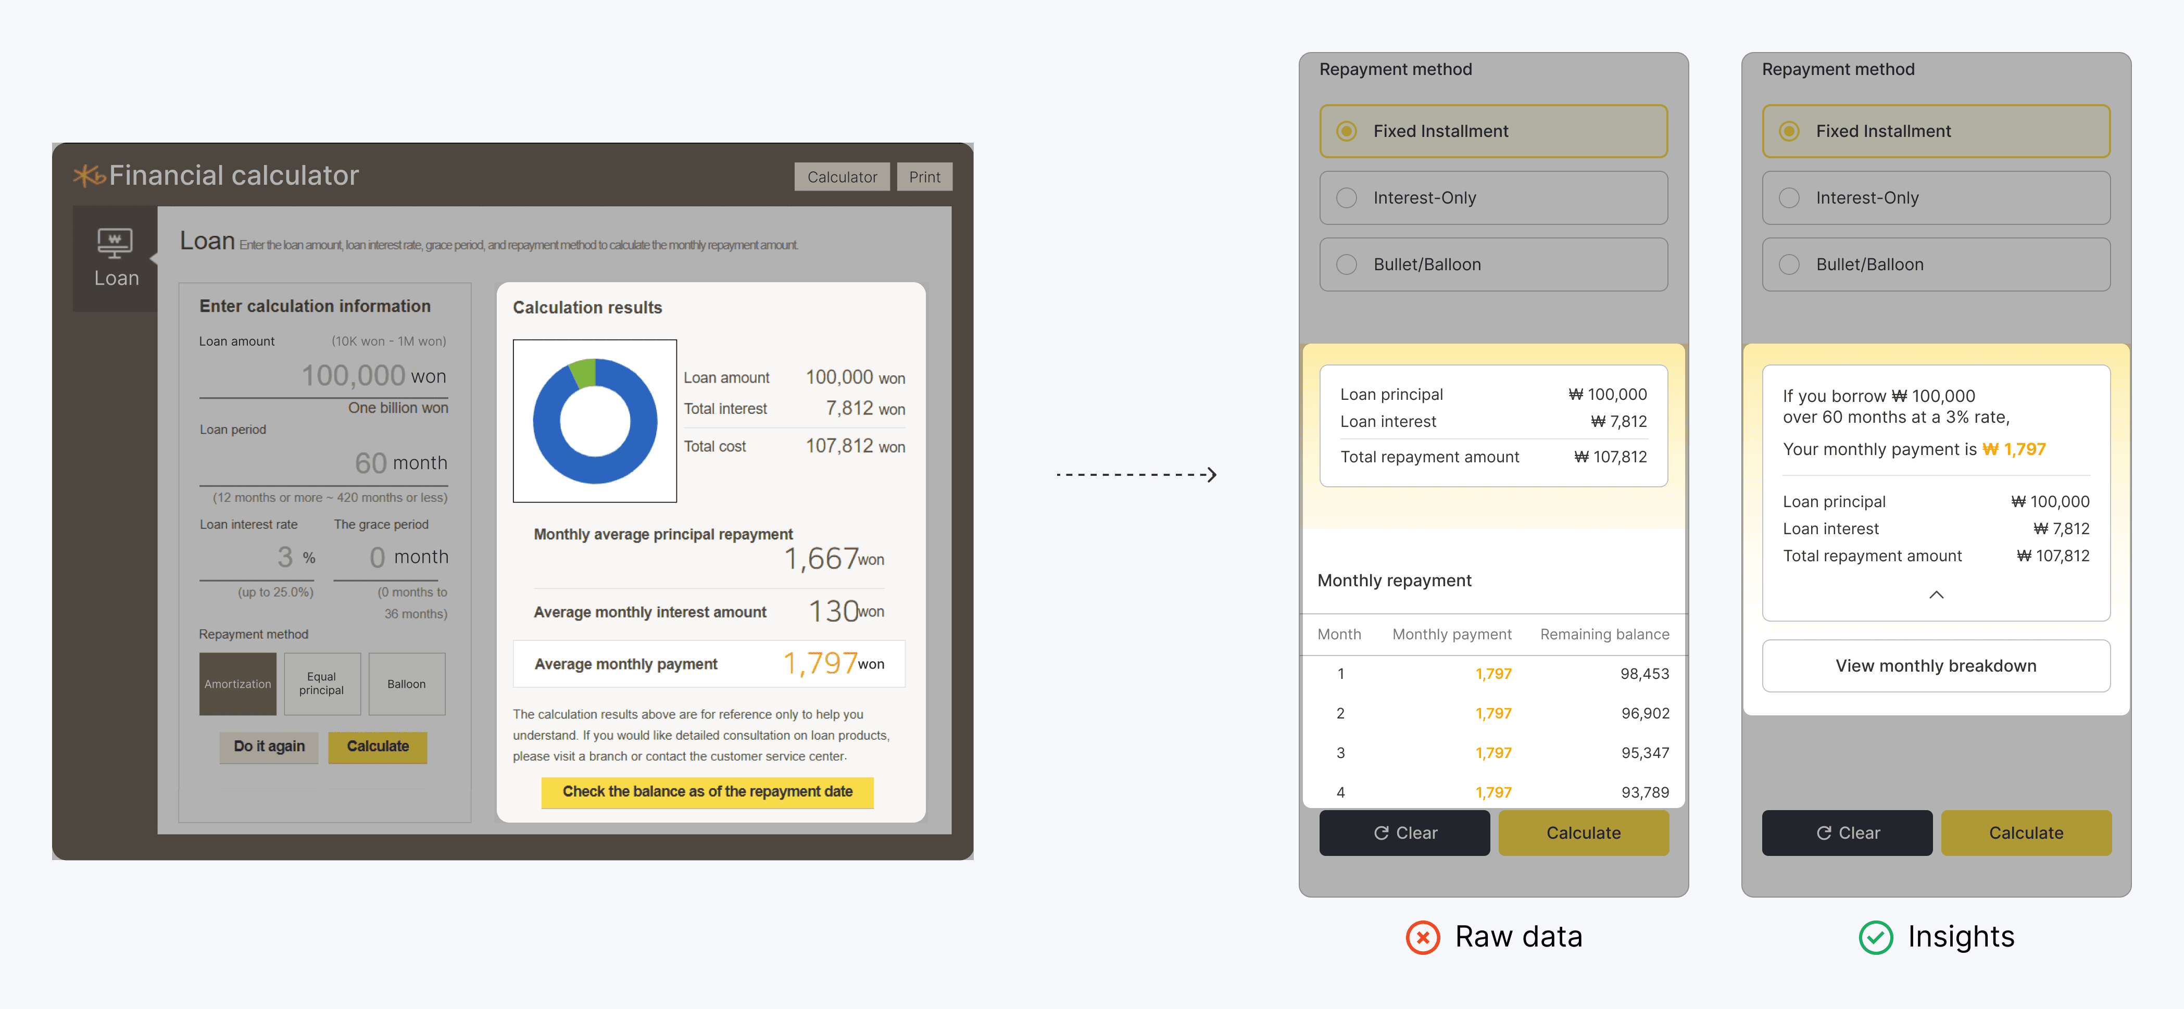Select Interest-Only radio in Insights panel
This screenshot has width=2184, height=1009.
pos(1789,197)
